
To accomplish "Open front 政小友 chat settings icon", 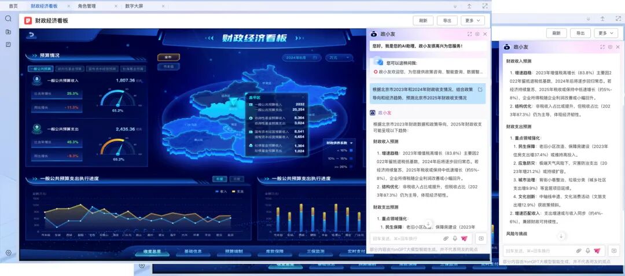I will pos(477,34).
